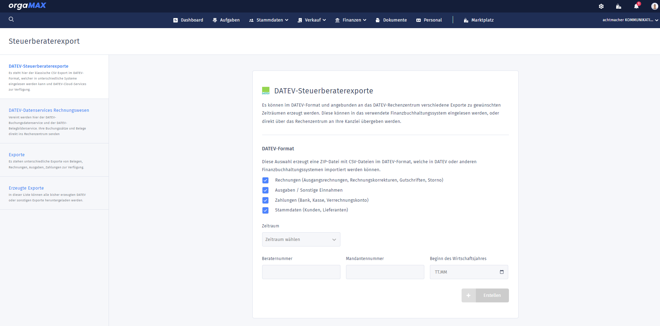Screen dimensions: 660x326
Task: Open the calendar picker in Wirtschaftsjahres field
Action: [x=502, y=272]
